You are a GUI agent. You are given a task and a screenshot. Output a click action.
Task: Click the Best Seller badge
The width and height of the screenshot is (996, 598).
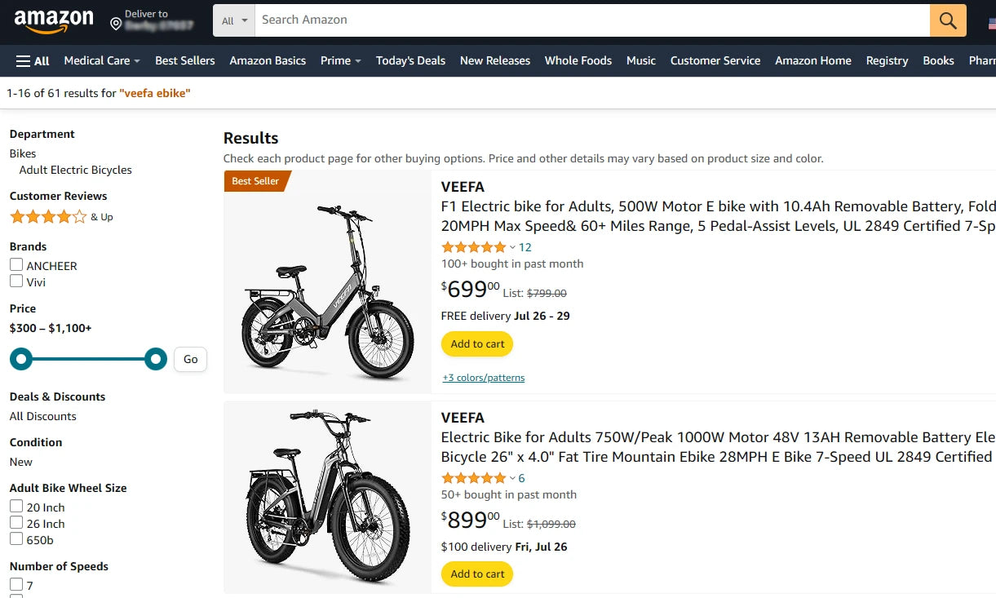coord(254,182)
